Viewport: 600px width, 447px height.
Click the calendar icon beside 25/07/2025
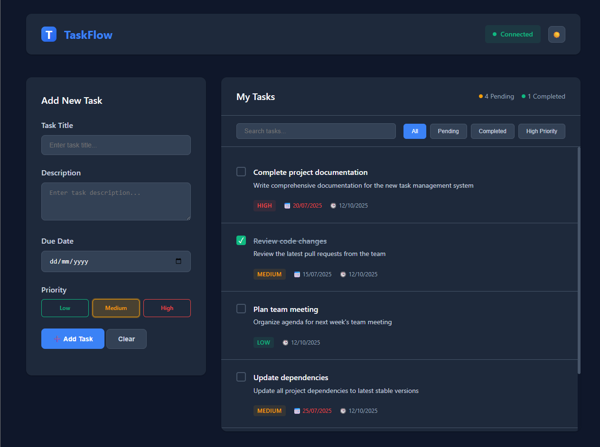click(x=297, y=411)
